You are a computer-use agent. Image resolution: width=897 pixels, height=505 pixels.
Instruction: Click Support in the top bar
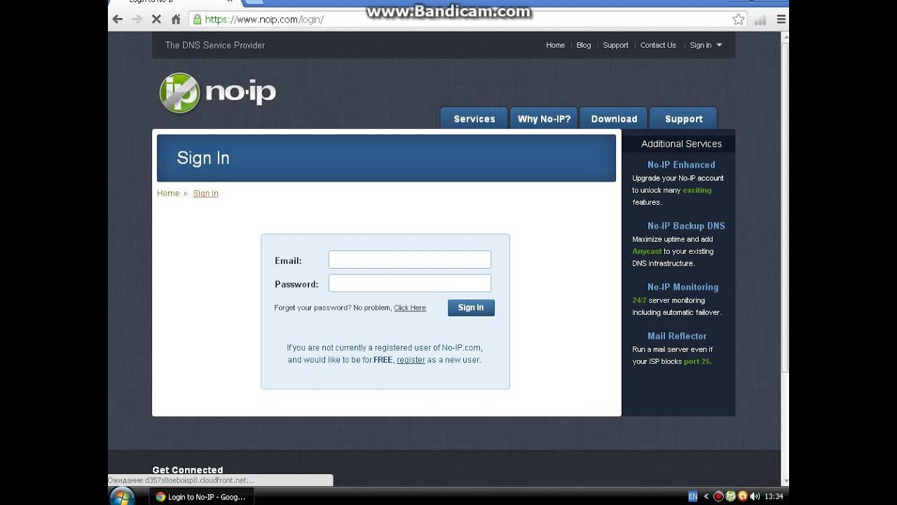(615, 45)
